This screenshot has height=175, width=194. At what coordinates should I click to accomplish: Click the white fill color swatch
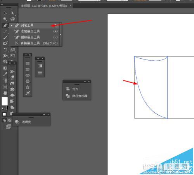click(x=5, y=101)
